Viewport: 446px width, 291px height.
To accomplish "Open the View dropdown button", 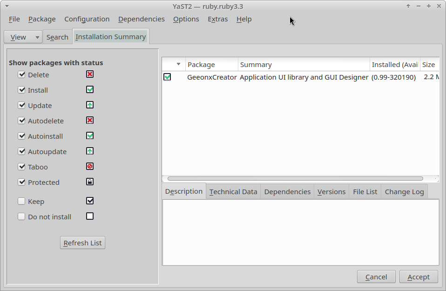I will click(23, 37).
